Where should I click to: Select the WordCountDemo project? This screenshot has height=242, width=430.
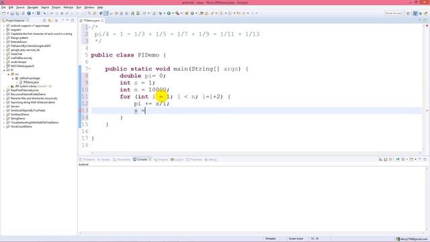click(x=21, y=126)
